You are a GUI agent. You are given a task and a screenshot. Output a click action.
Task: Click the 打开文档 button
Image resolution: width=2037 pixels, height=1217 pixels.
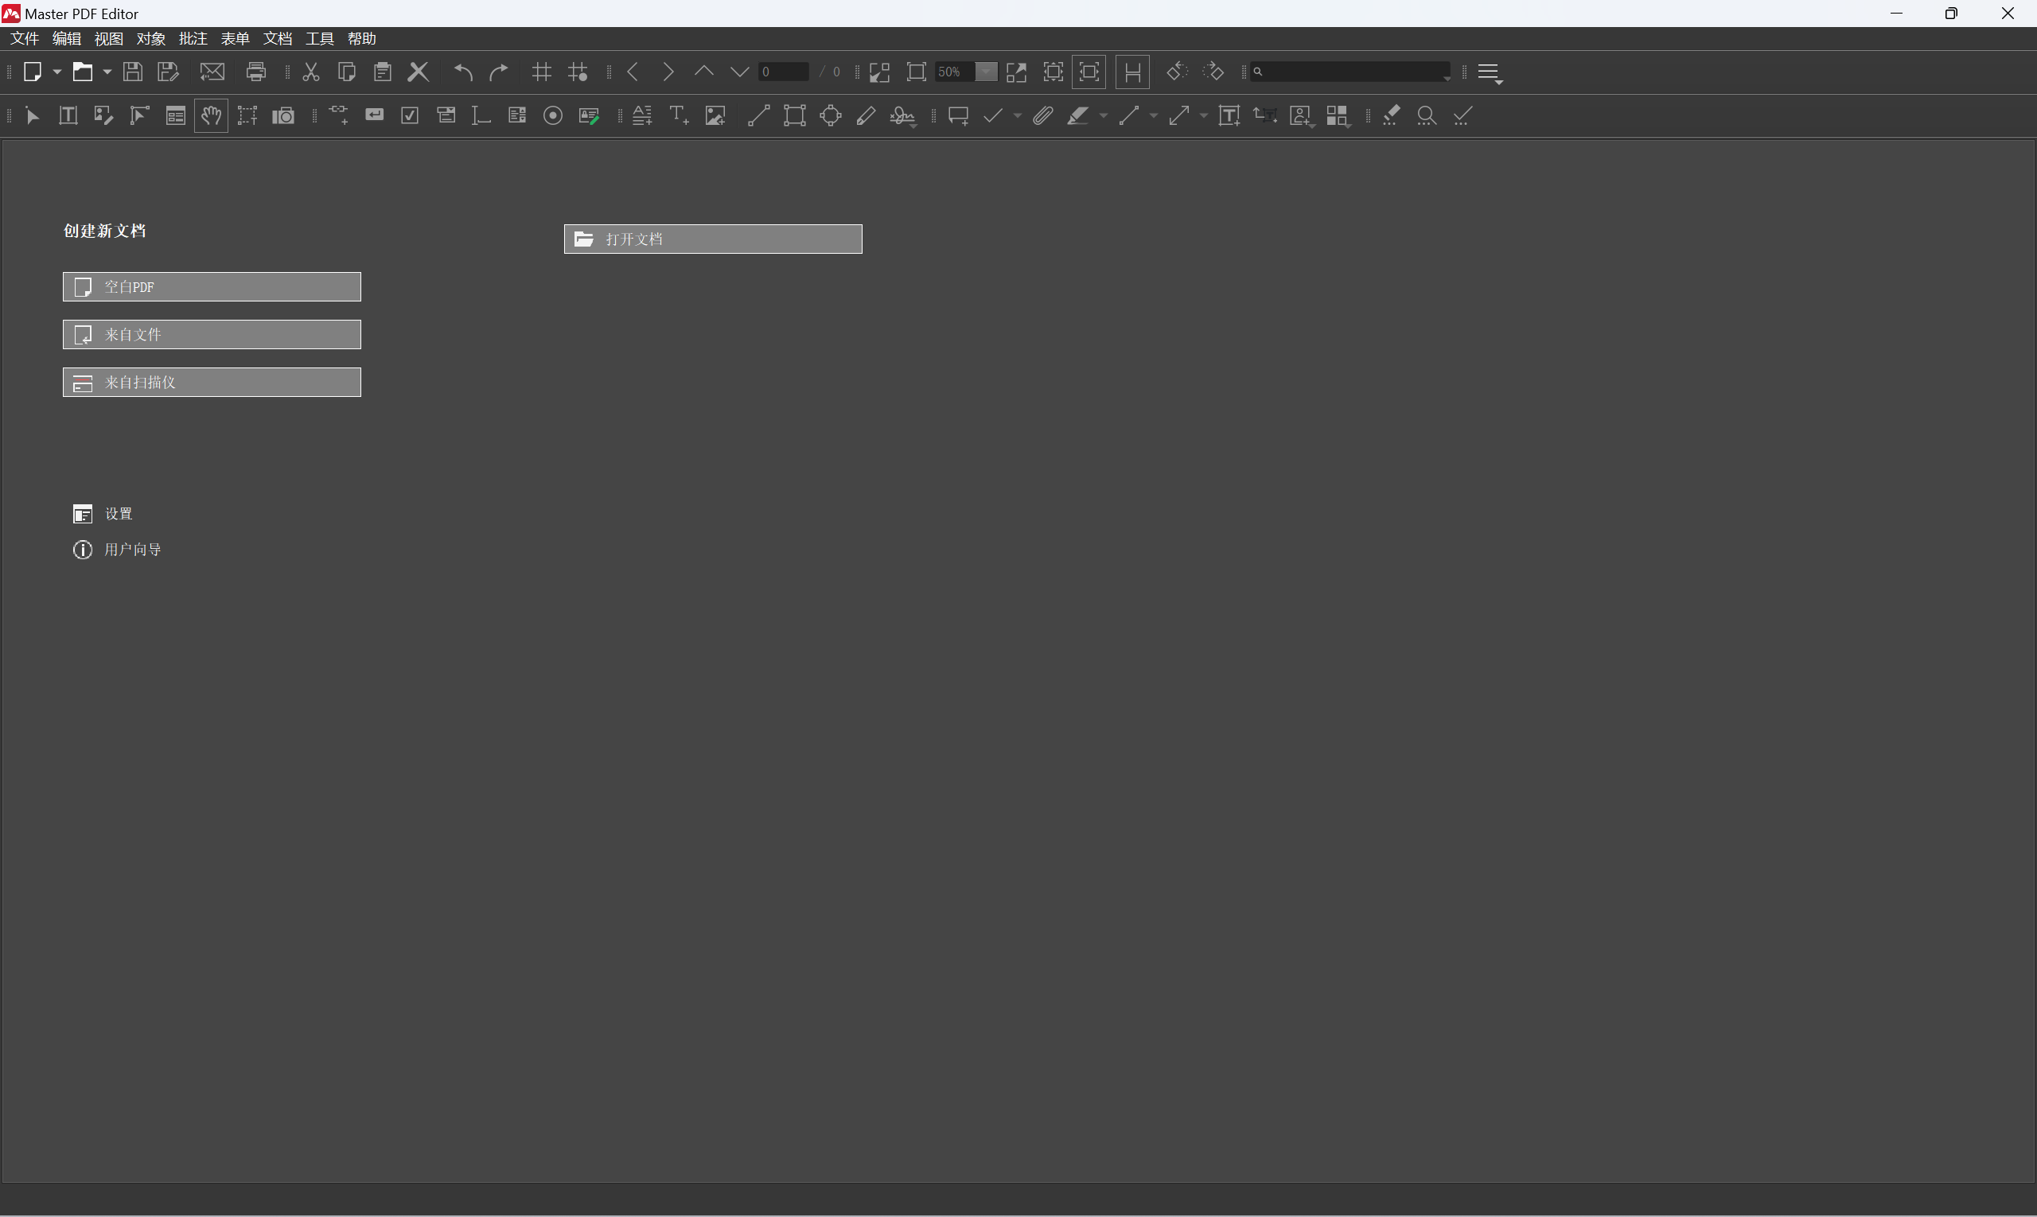(x=713, y=239)
